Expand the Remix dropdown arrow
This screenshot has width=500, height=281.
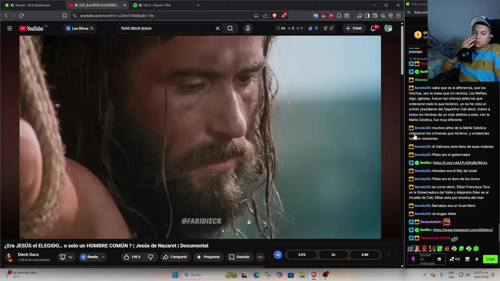tap(103, 257)
